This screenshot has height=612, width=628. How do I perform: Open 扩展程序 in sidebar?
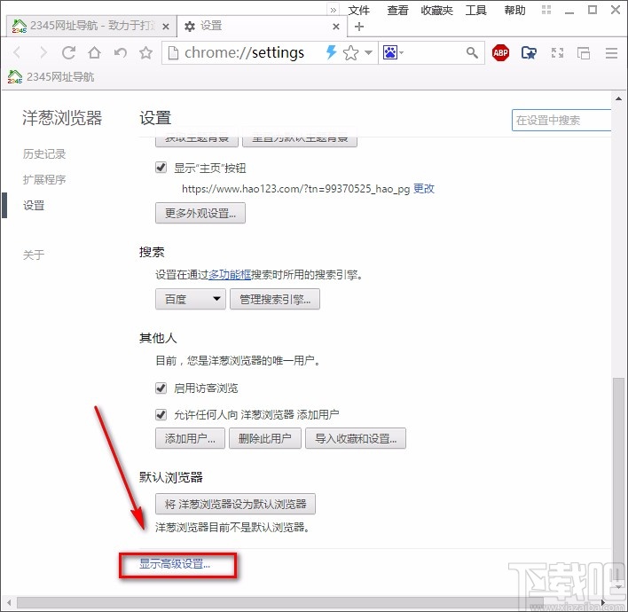click(44, 179)
